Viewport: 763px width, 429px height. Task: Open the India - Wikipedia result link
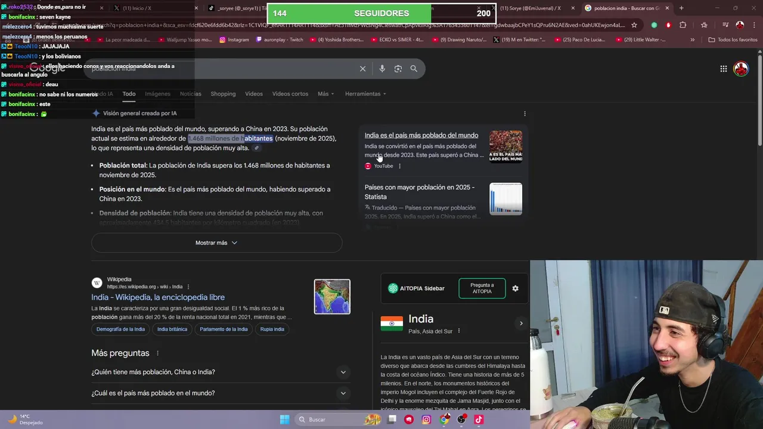[158, 297]
